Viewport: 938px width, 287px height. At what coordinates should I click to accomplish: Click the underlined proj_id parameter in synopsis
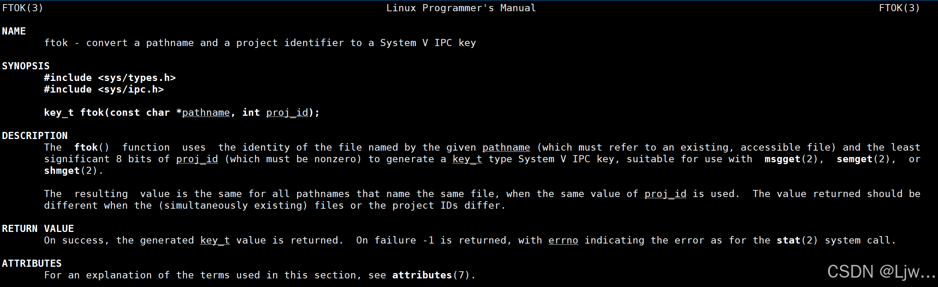click(287, 112)
